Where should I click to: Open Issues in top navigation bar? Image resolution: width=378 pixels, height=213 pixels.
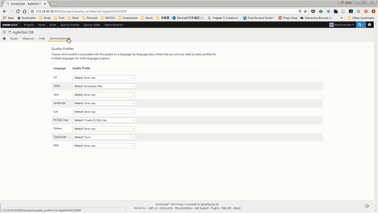click(41, 25)
